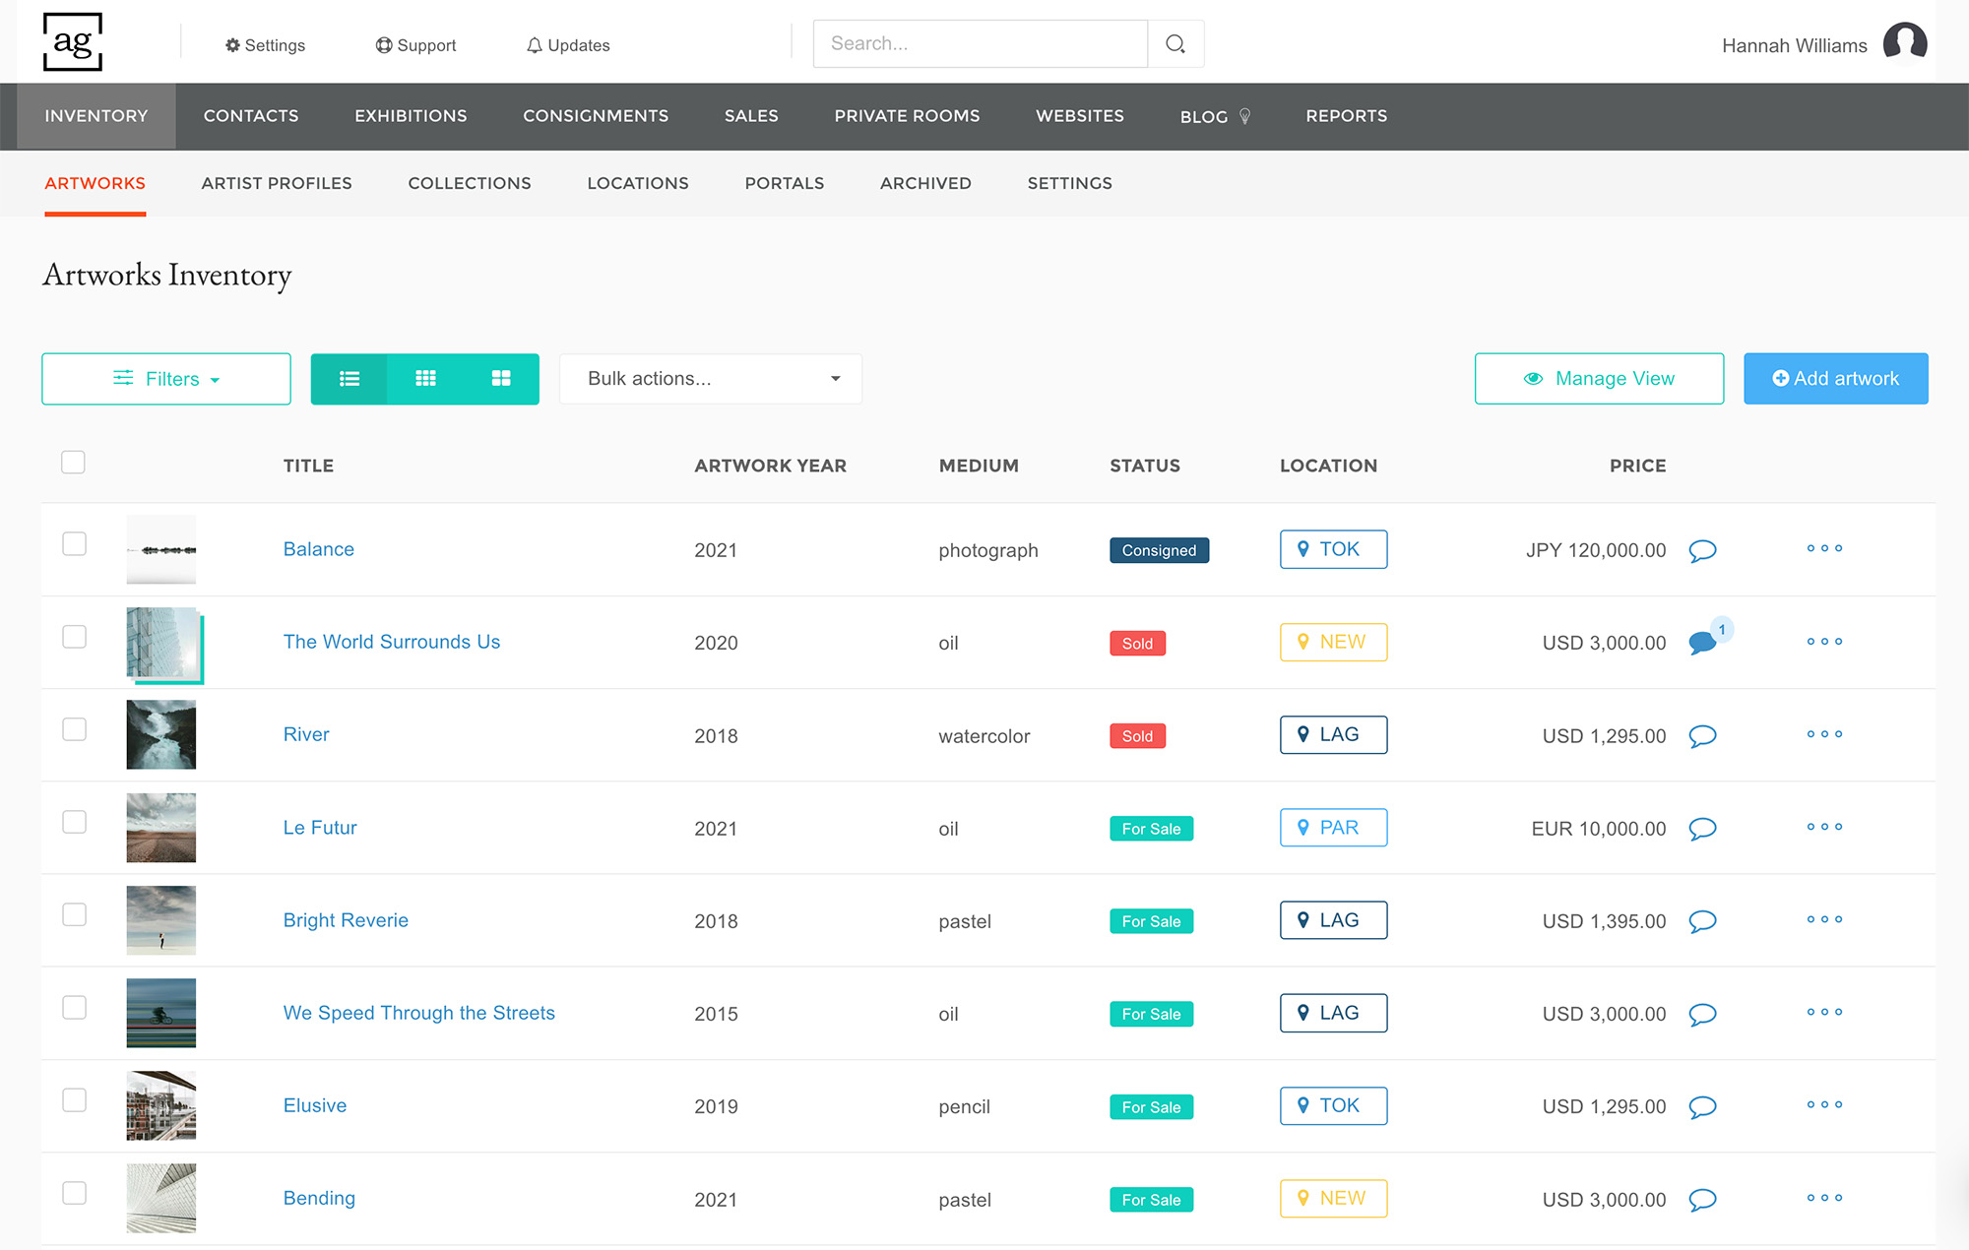Image resolution: width=1969 pixels, height=1250 pixels.
Task: Open more options for Elusive row
Action: pyautogui.click(x=1824, y=1104)
